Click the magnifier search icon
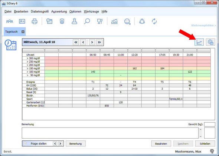Viewport: 219px width, 156px height. tap(87, 21)
